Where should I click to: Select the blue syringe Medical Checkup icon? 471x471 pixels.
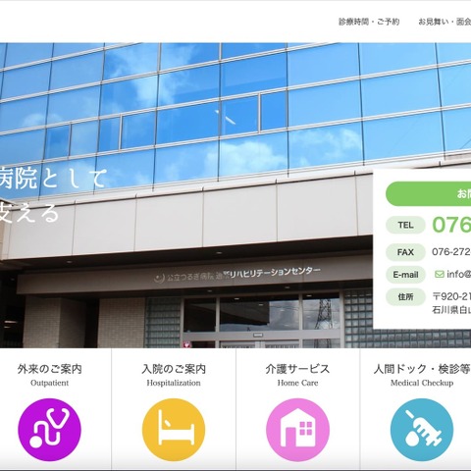pyautogui.click(x=422, y=430)
